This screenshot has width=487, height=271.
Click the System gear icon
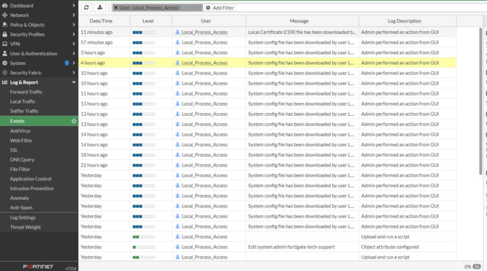(5, 63)
